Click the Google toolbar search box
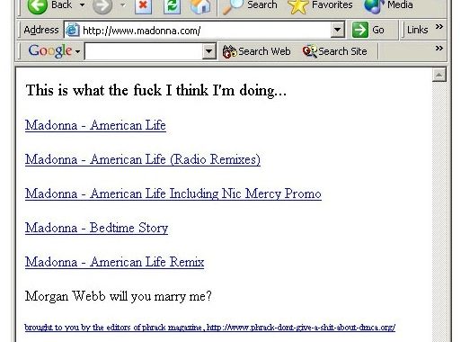This screenshot has height=342, width=461. [144, 51]
